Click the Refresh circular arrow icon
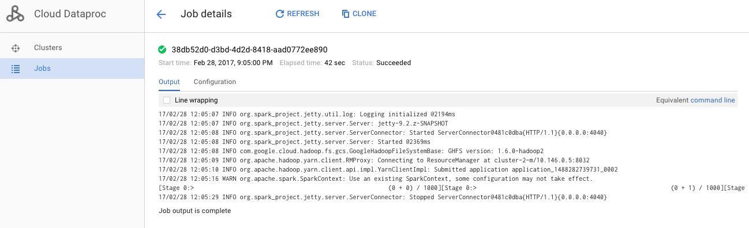Viewport: 749px width, 228px height. point(280,14)
